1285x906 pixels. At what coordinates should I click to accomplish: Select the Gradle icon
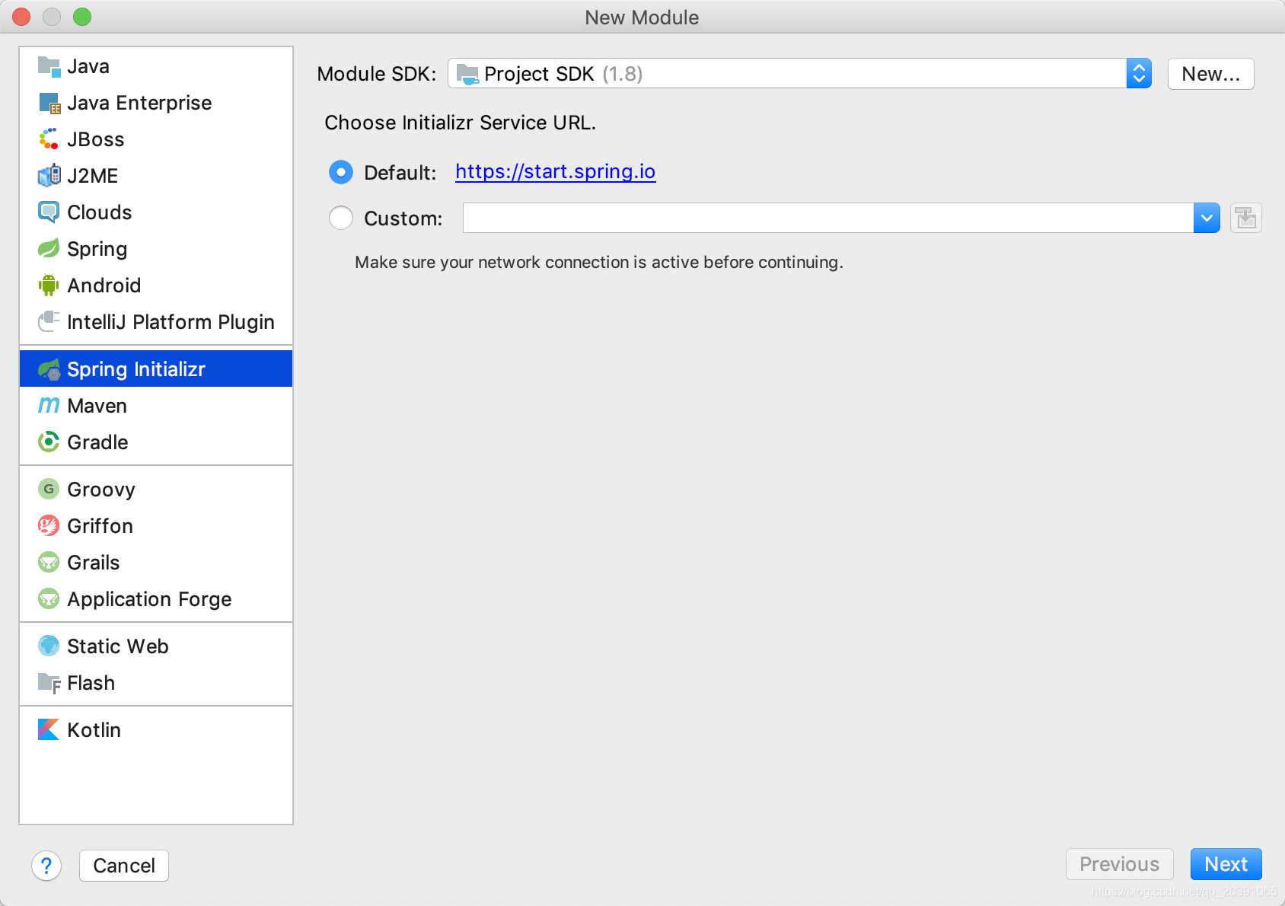tap(49, 442)
